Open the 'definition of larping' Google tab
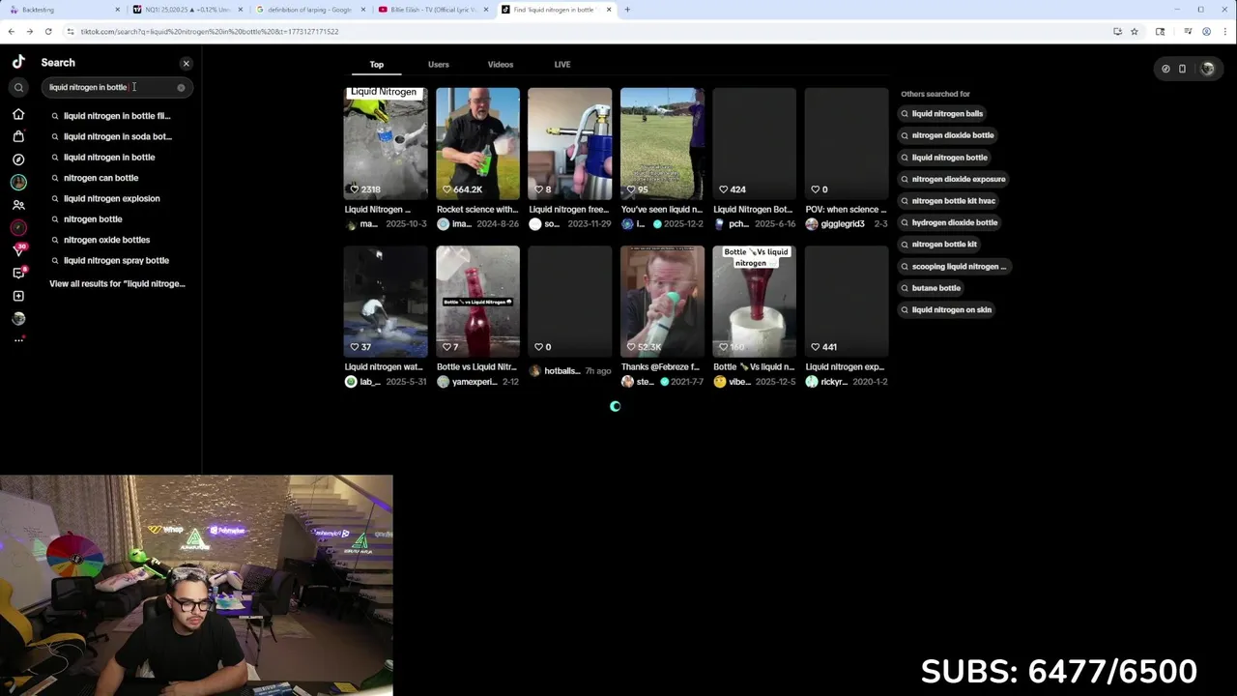1237x696 pixels. 309,10
